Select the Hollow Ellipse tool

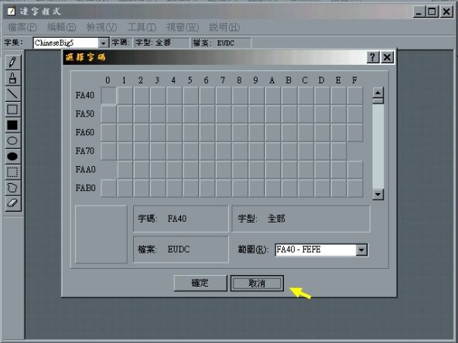12,141
